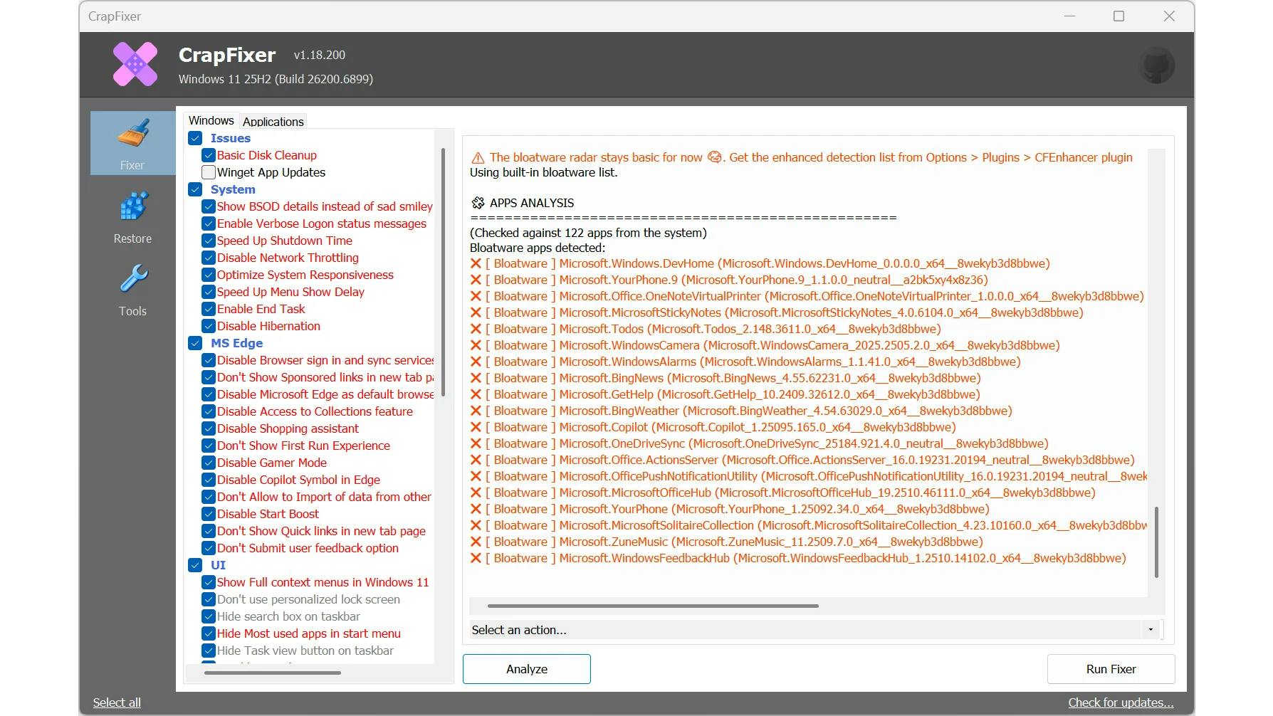
Task: Select the Disable Start Boost item
Action: (x=268, y=514)
